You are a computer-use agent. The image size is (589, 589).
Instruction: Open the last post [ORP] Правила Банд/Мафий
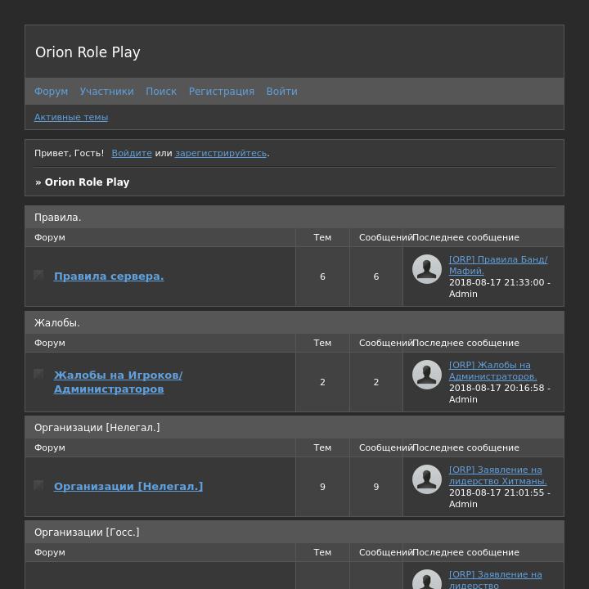(x=497, y=265)
